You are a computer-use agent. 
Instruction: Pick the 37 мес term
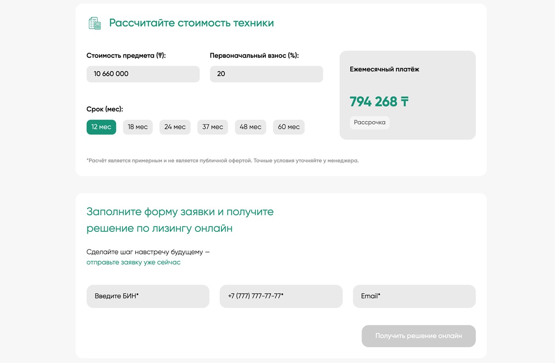[x=213, y=127]
